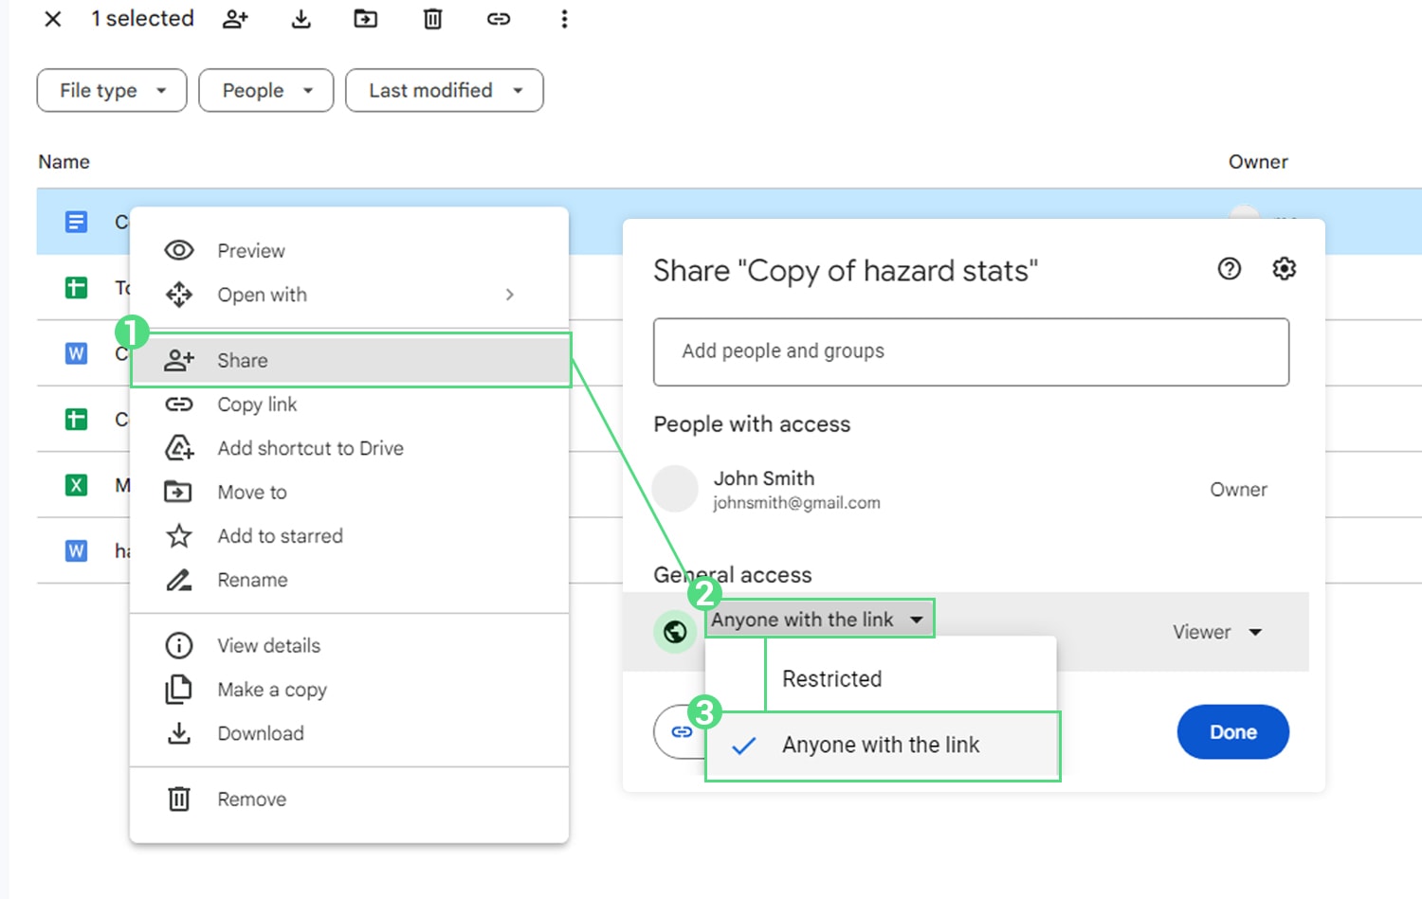1422x899 pixels.
Task: Move the selected file using the folder icon
Action: click(365, 19)
